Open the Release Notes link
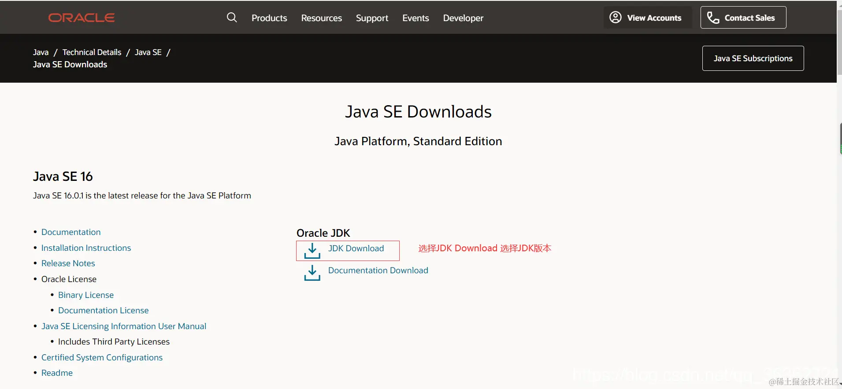842x389 pixels. pyautogui.click(x=68, y=263)
